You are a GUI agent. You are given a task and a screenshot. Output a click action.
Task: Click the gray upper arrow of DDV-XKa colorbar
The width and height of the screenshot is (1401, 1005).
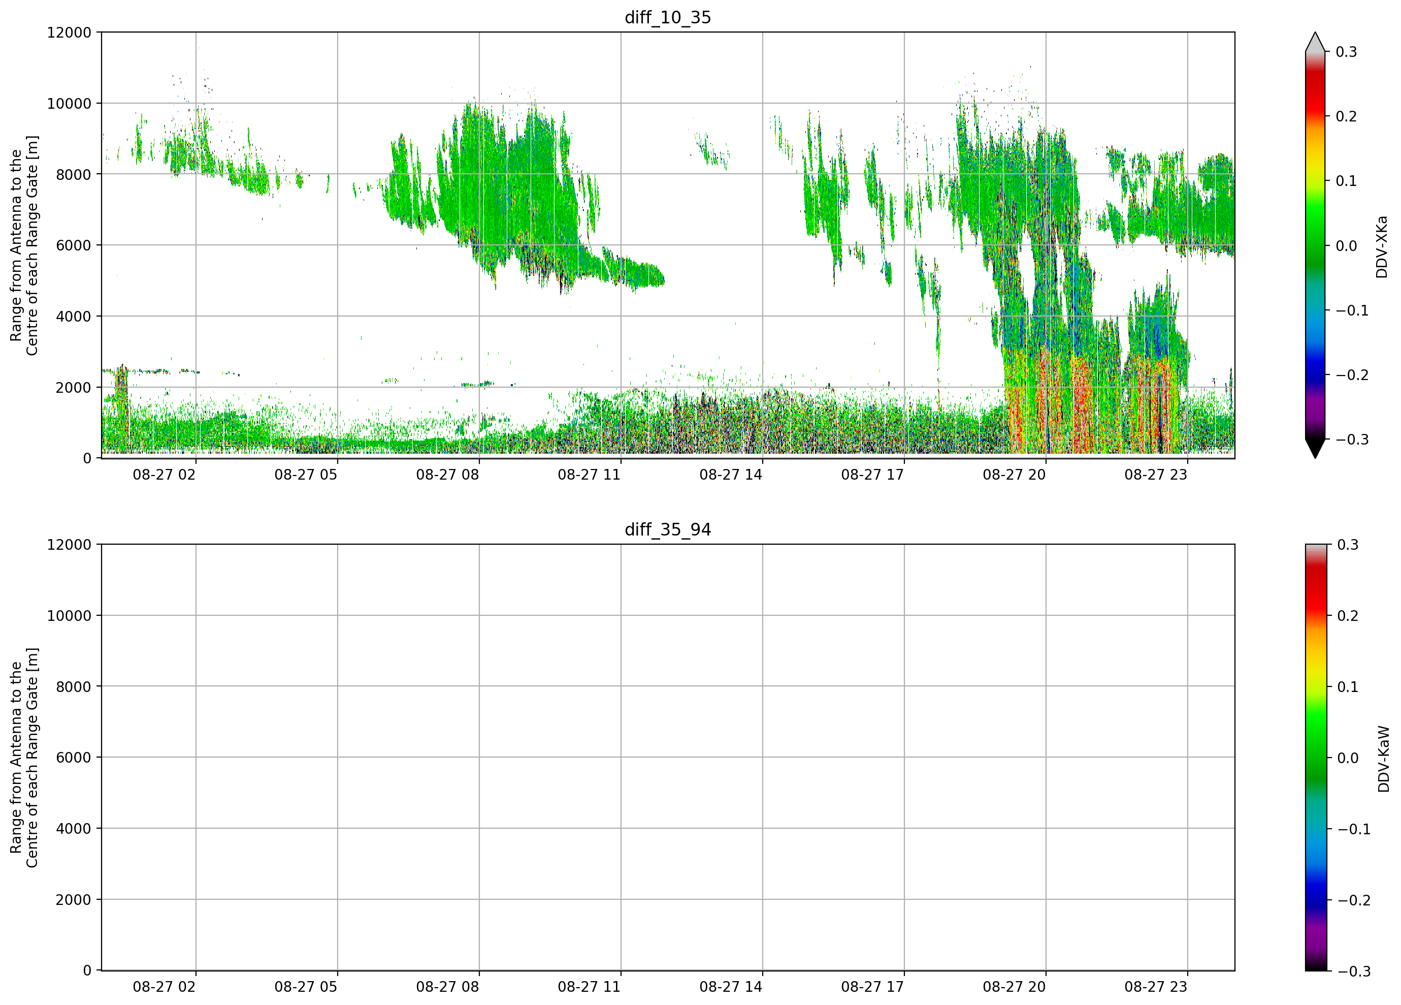point(1315,42)
